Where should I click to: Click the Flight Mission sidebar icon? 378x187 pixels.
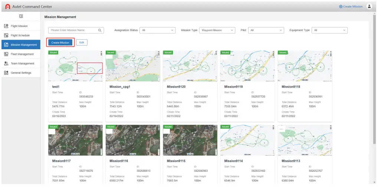pos(6,26)
